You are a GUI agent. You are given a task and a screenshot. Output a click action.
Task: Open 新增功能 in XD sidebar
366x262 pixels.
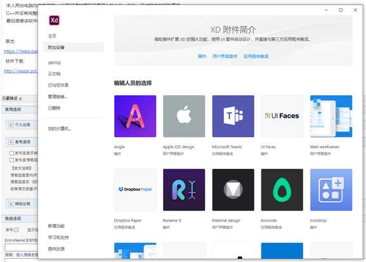point(56,226)
